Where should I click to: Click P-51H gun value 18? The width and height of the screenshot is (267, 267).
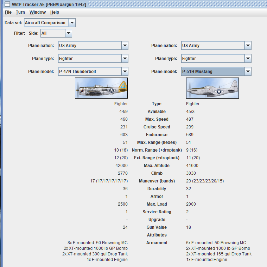point(189,227)
